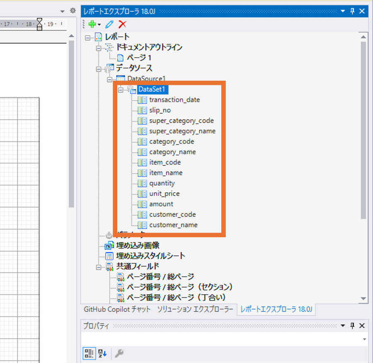
Task: Open the dropdown arrow beside add icon
Action: (x=99, y=25)
